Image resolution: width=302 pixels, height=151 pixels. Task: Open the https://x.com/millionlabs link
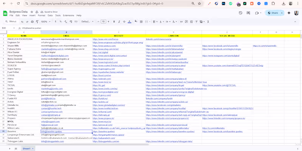tap(213, 128)
